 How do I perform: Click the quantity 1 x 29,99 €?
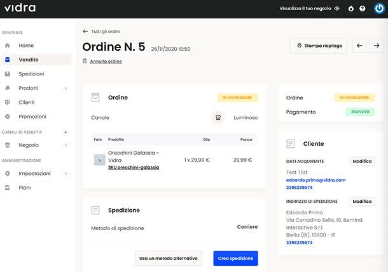197,160
